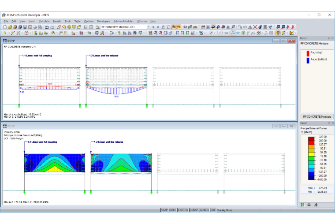Click the dark red 320.00 color scale swatch

311,139
